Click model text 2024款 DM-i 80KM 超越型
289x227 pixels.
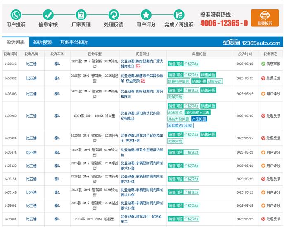pyautogui.click(x=95, y=219)
